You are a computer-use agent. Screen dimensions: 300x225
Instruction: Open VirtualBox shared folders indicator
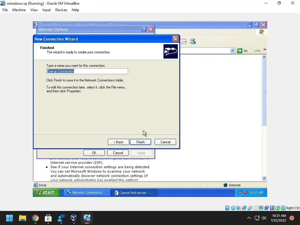255,208
